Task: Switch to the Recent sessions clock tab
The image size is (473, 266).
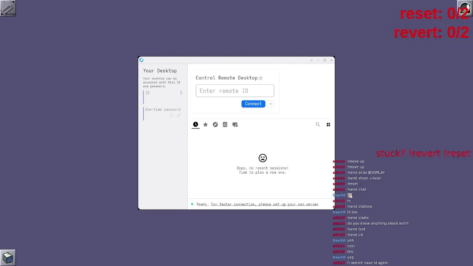Action: 195,125
